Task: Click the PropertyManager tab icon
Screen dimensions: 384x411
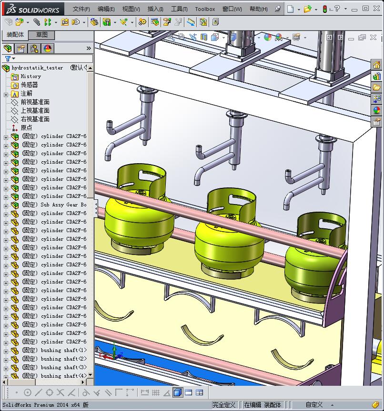Action: (21, 48)
